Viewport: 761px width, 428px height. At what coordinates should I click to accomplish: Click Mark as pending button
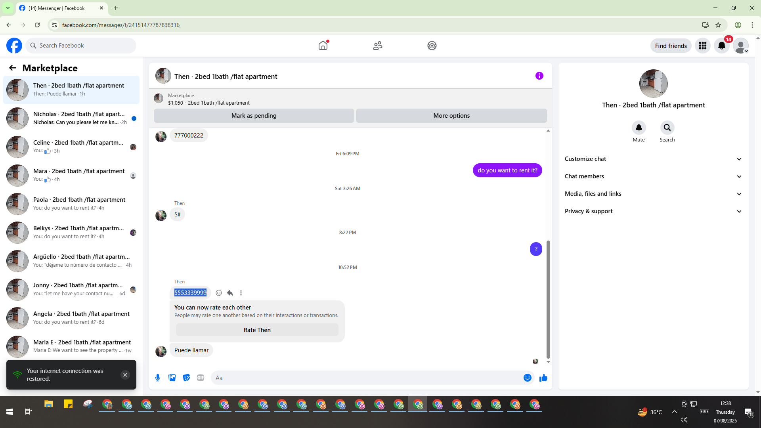tap(254, 116)
